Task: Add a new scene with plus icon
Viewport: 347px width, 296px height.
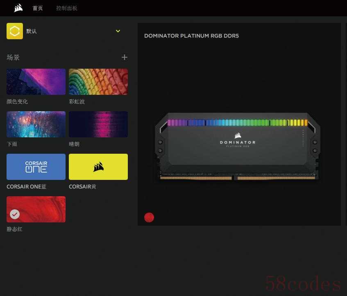Action: [125, 57]
